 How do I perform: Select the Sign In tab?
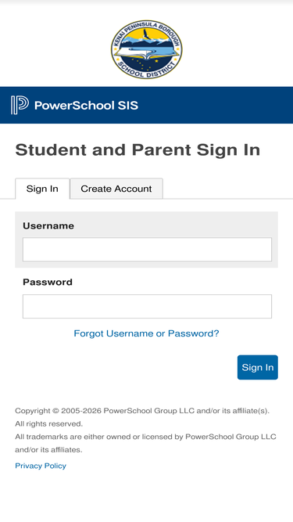pyautogui.click(x=42, y=189)
